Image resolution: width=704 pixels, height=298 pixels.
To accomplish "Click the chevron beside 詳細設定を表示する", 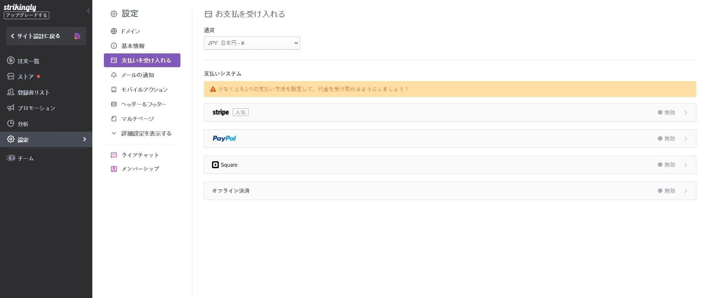I will point(114,133).
